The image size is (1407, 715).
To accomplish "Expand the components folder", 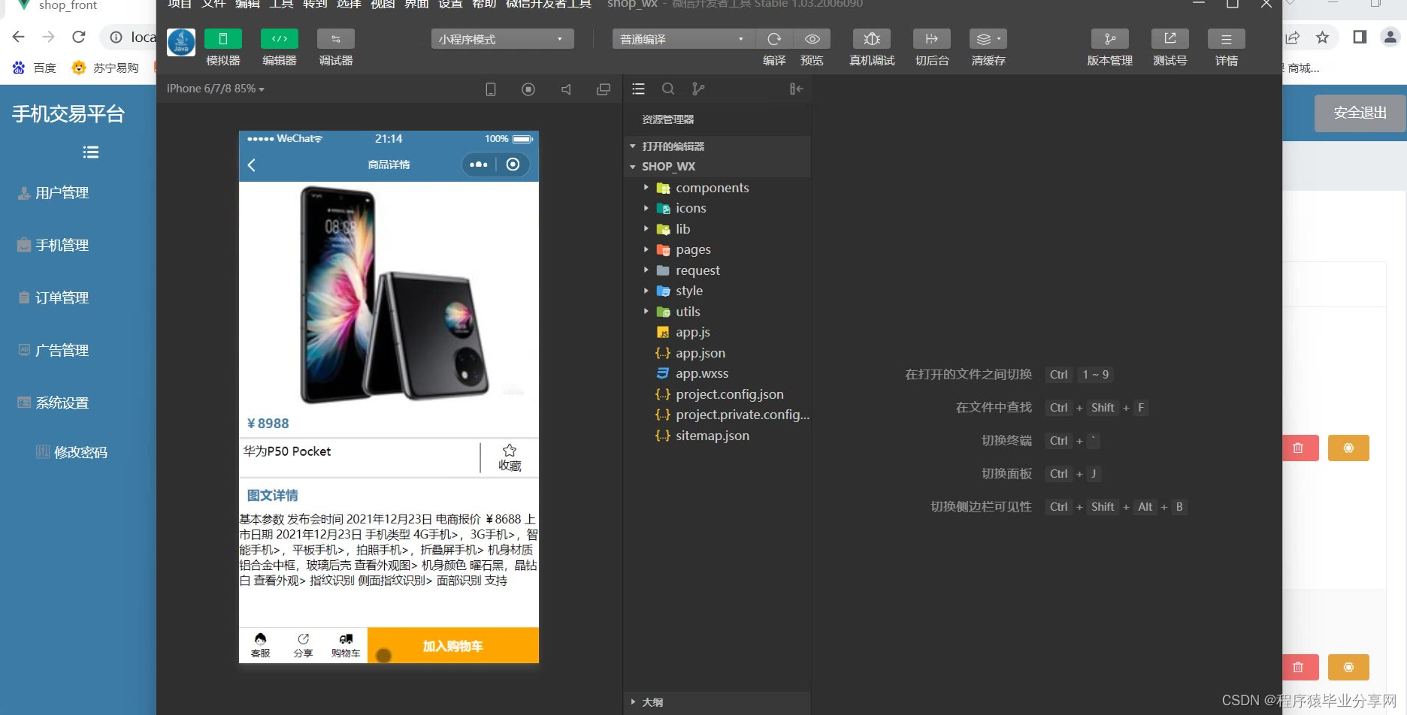I will click(x=717, y=188).
